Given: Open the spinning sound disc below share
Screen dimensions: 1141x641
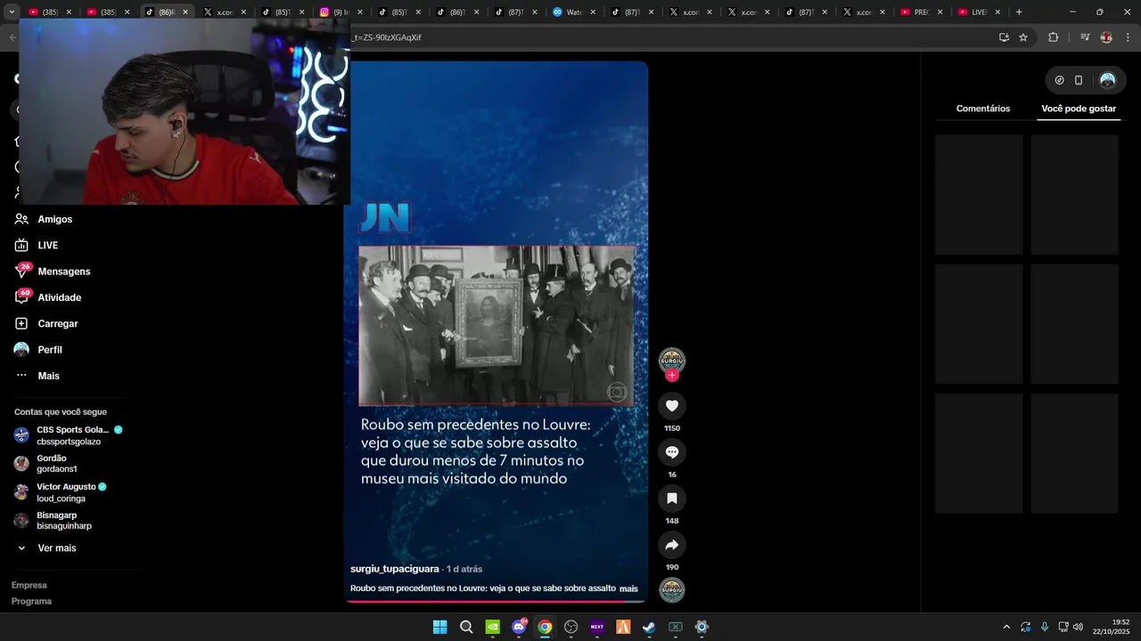Looking at the screenshot, I should [x=672, y=590].
